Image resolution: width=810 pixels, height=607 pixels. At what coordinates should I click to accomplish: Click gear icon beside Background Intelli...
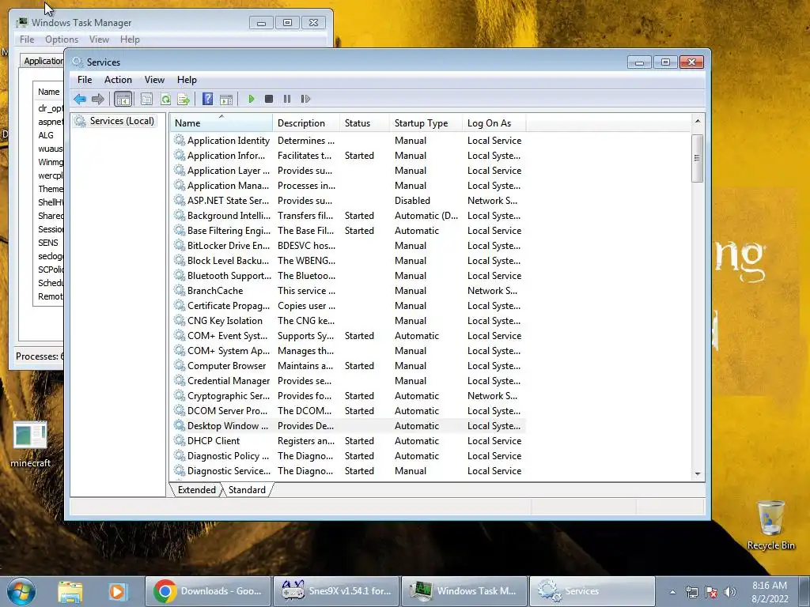point(180,215)
